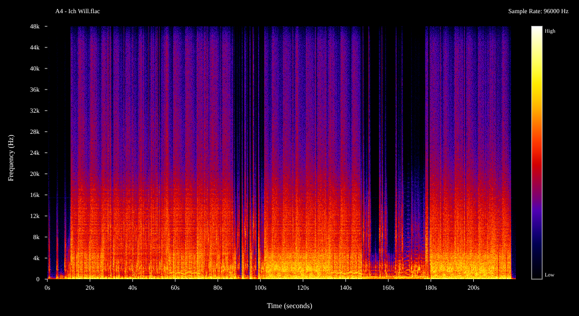Click the 'Time (seconds)' axis title
The image size is (579, 316).
[x=289, y=306]
